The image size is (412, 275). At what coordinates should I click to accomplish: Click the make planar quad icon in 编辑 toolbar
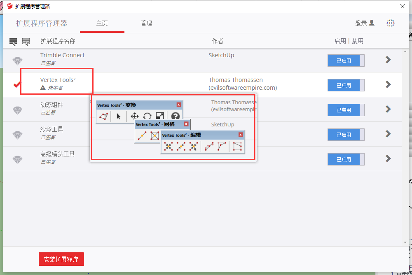point(237,147)
